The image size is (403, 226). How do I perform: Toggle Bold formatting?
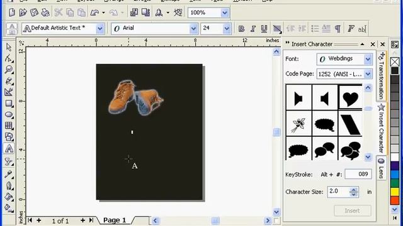pos(241,28)
